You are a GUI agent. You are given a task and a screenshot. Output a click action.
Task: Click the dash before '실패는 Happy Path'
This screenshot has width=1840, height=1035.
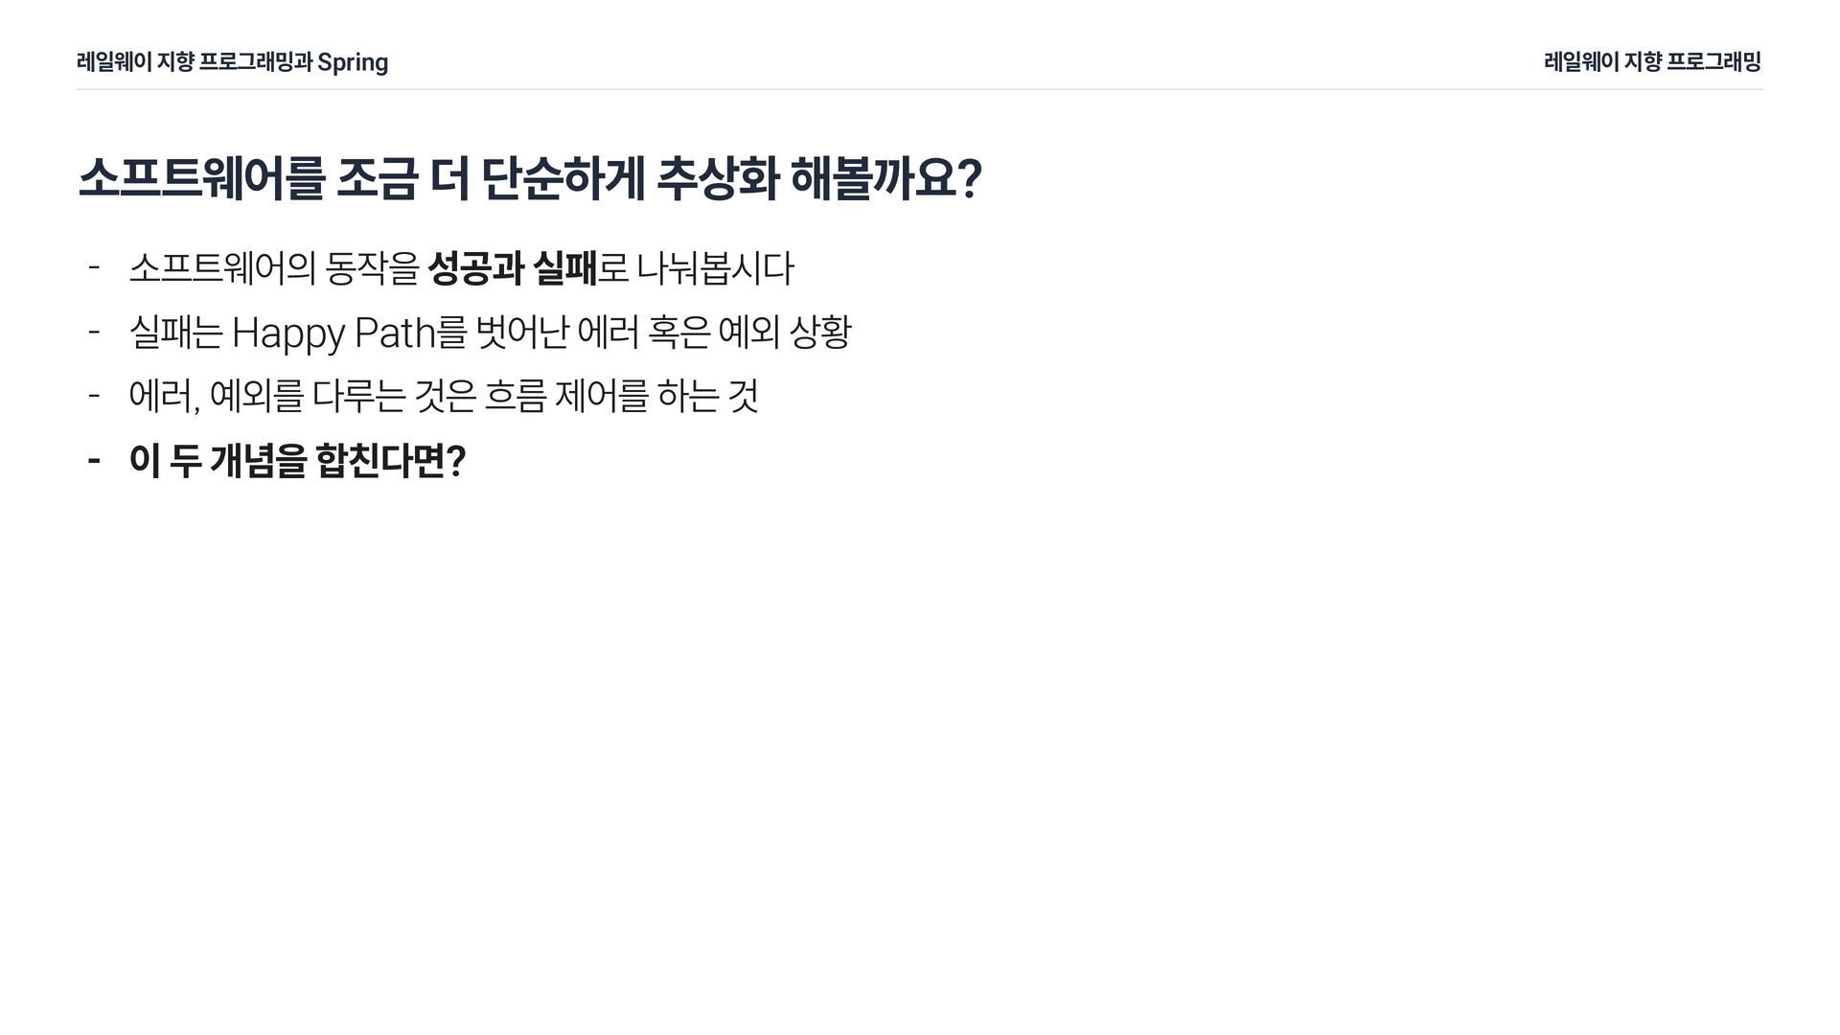[94, 332]
